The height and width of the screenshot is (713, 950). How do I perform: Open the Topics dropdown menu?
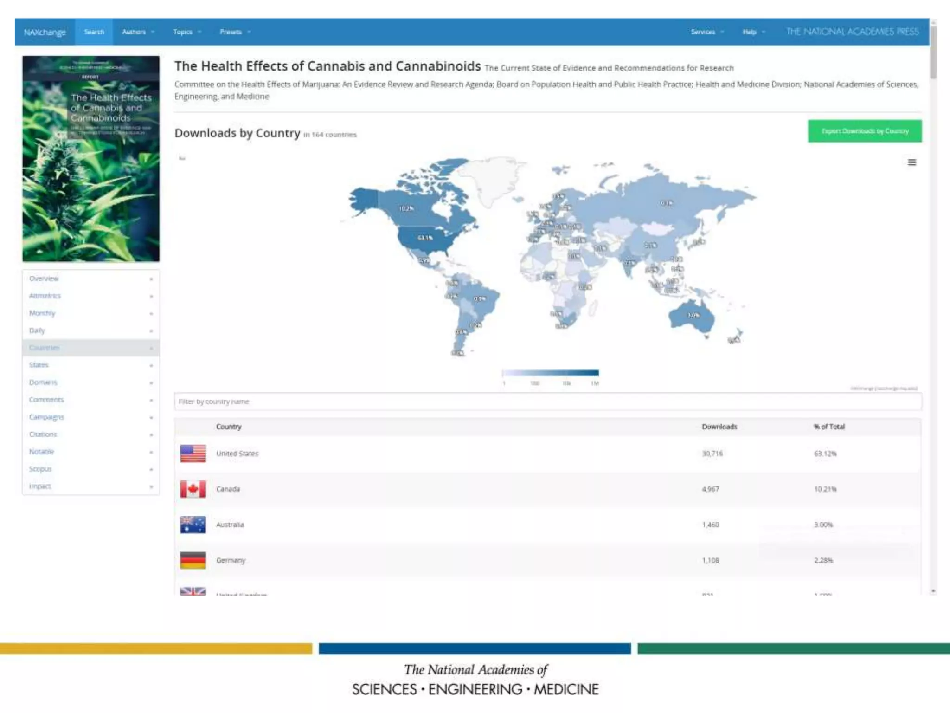pos(187,32)
